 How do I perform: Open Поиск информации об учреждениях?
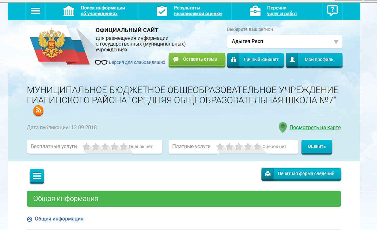[x=103, y=11]
